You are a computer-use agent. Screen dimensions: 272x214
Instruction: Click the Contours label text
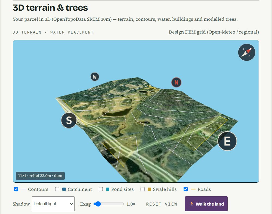point(38,189)
